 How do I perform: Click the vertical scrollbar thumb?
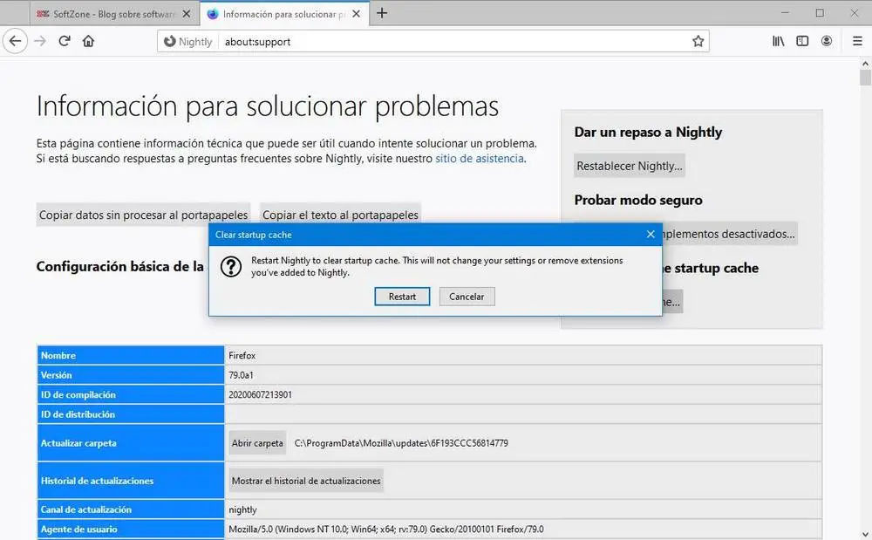(x=865, y=78)
